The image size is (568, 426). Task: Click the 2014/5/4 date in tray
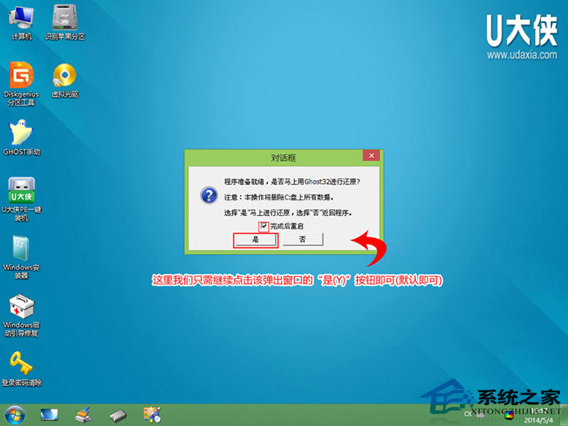tap(538, 420)
